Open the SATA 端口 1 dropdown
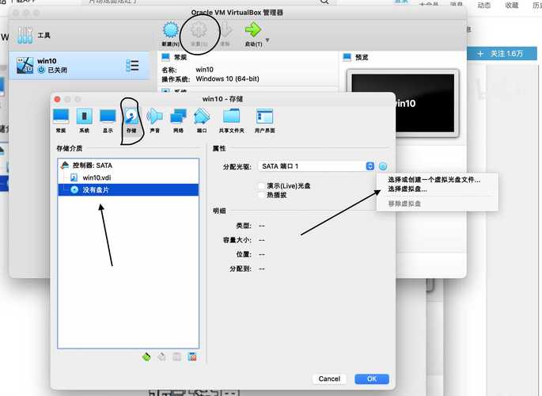The image size is (542, 396). coord(316,166)
